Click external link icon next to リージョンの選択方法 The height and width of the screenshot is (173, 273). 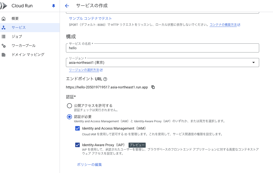[101, 70]
